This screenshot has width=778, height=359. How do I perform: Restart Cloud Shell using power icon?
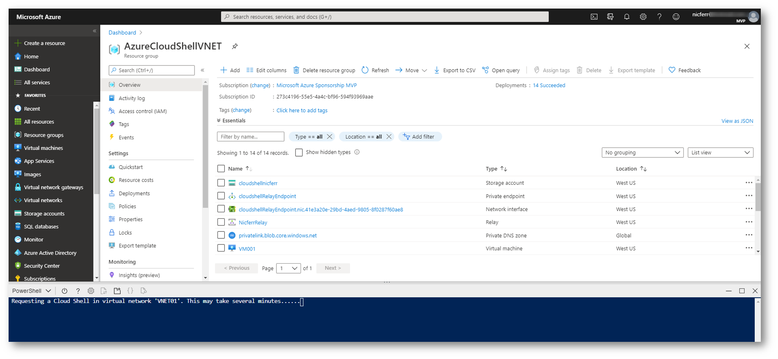point(64,291)
